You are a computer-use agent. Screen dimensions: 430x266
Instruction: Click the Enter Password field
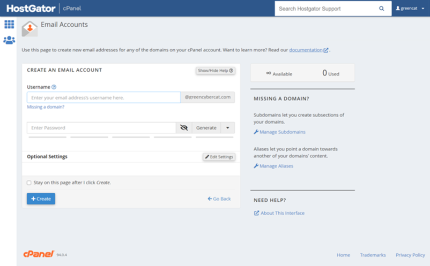click(x=101, y=128)
